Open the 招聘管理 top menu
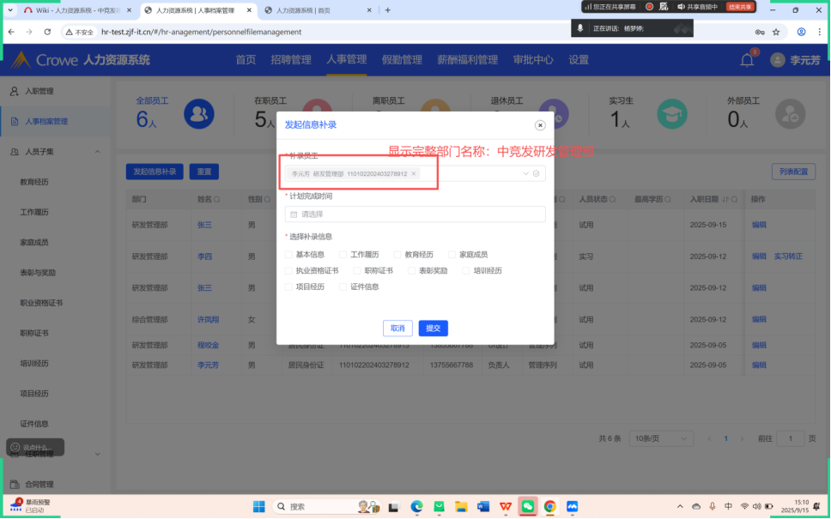The image size is (831, 519). click(291, 60)
